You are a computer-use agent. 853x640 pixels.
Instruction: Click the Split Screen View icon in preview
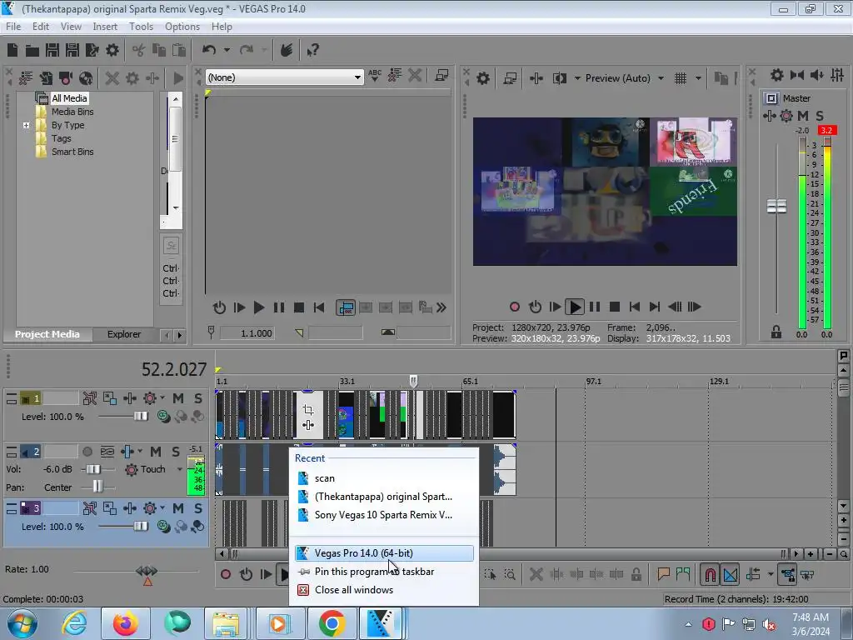(x=560, y=78)
